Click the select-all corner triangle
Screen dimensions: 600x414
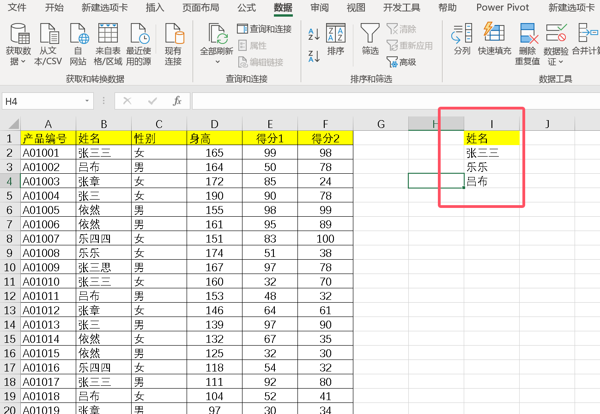click(11, 124)
